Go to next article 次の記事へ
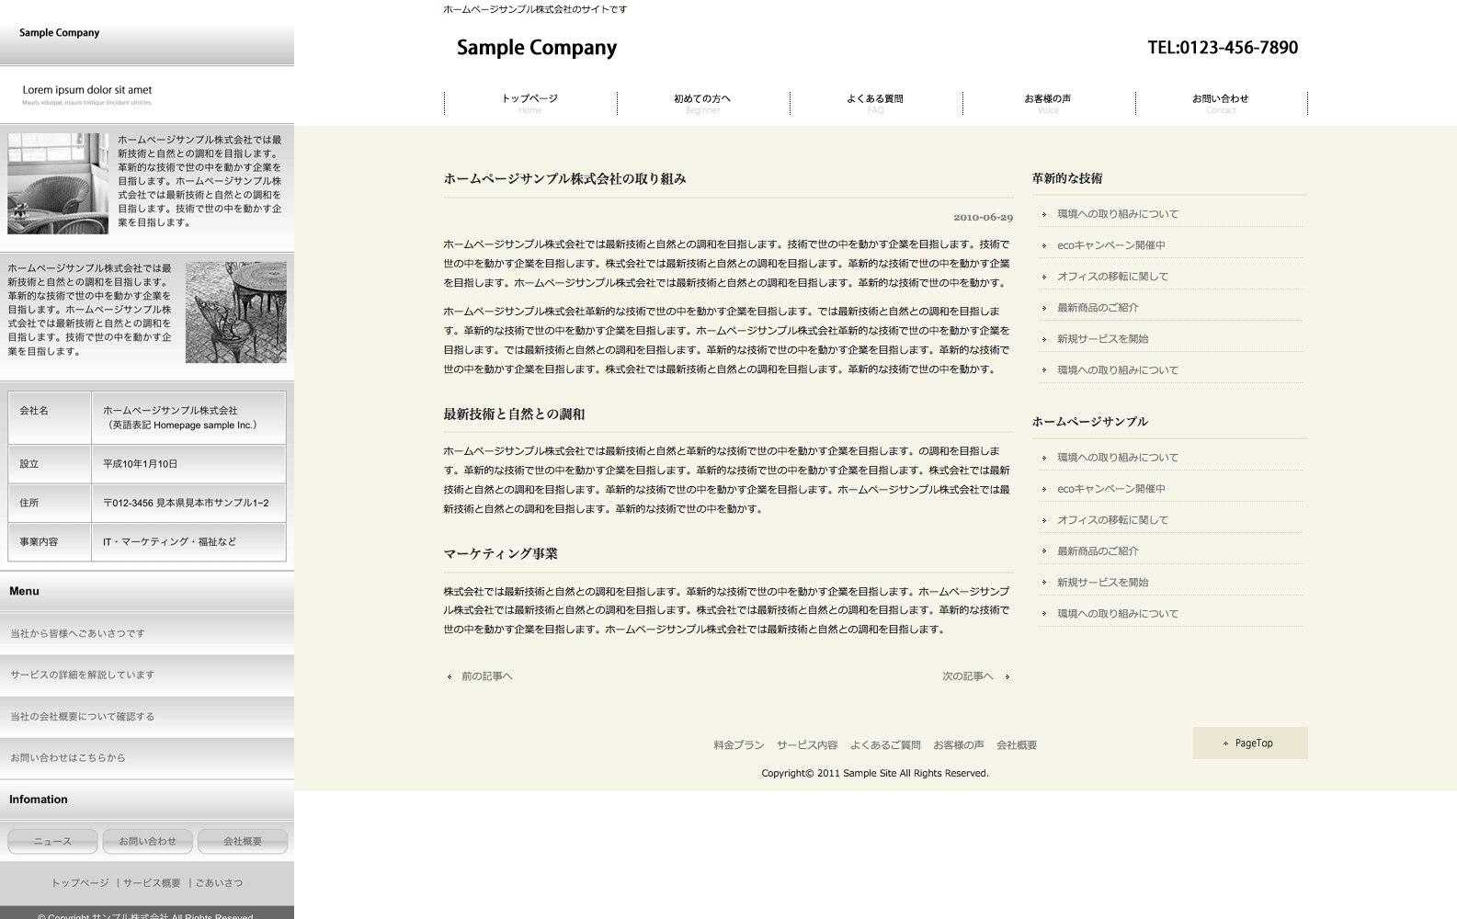The width and height of the screenshot is (1457, 919). click(x=968, y=676)
